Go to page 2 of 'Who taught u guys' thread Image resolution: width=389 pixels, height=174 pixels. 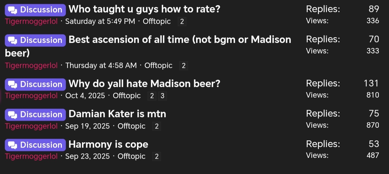tap(182, 22)
